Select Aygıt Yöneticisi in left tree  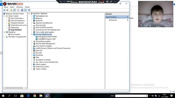16,30
